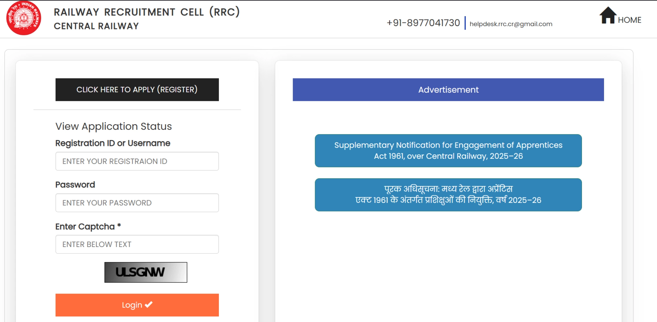Click the Indian Railways circular logo
Viewport: 657px width, 322px height.
point(24,18)
